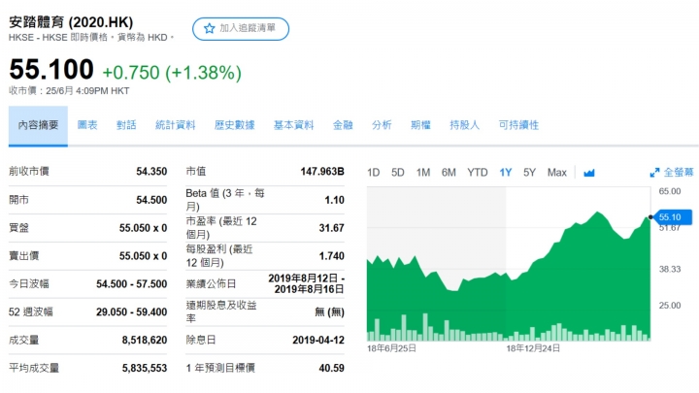Go to the 持股人 tab
The image size is (699, 393).
464,125
